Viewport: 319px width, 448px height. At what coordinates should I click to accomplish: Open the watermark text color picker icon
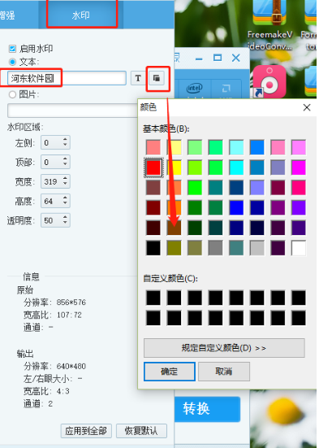coord(157,78)
